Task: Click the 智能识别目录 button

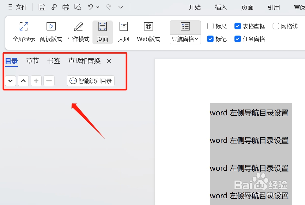Action: [x=91, y=81]
